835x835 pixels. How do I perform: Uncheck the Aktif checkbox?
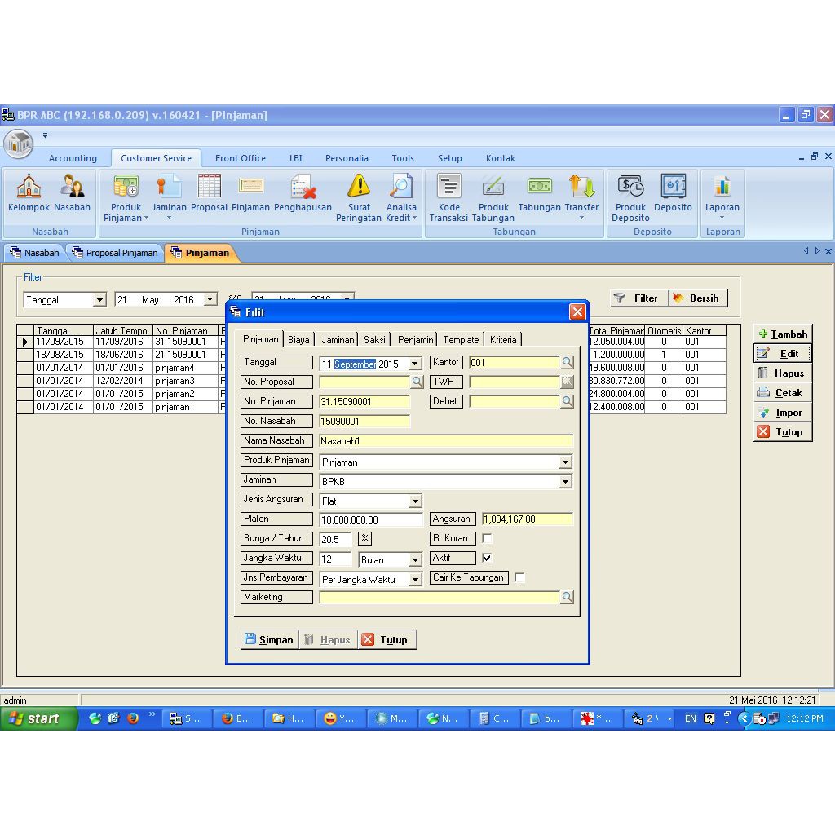tap(487, 559)
